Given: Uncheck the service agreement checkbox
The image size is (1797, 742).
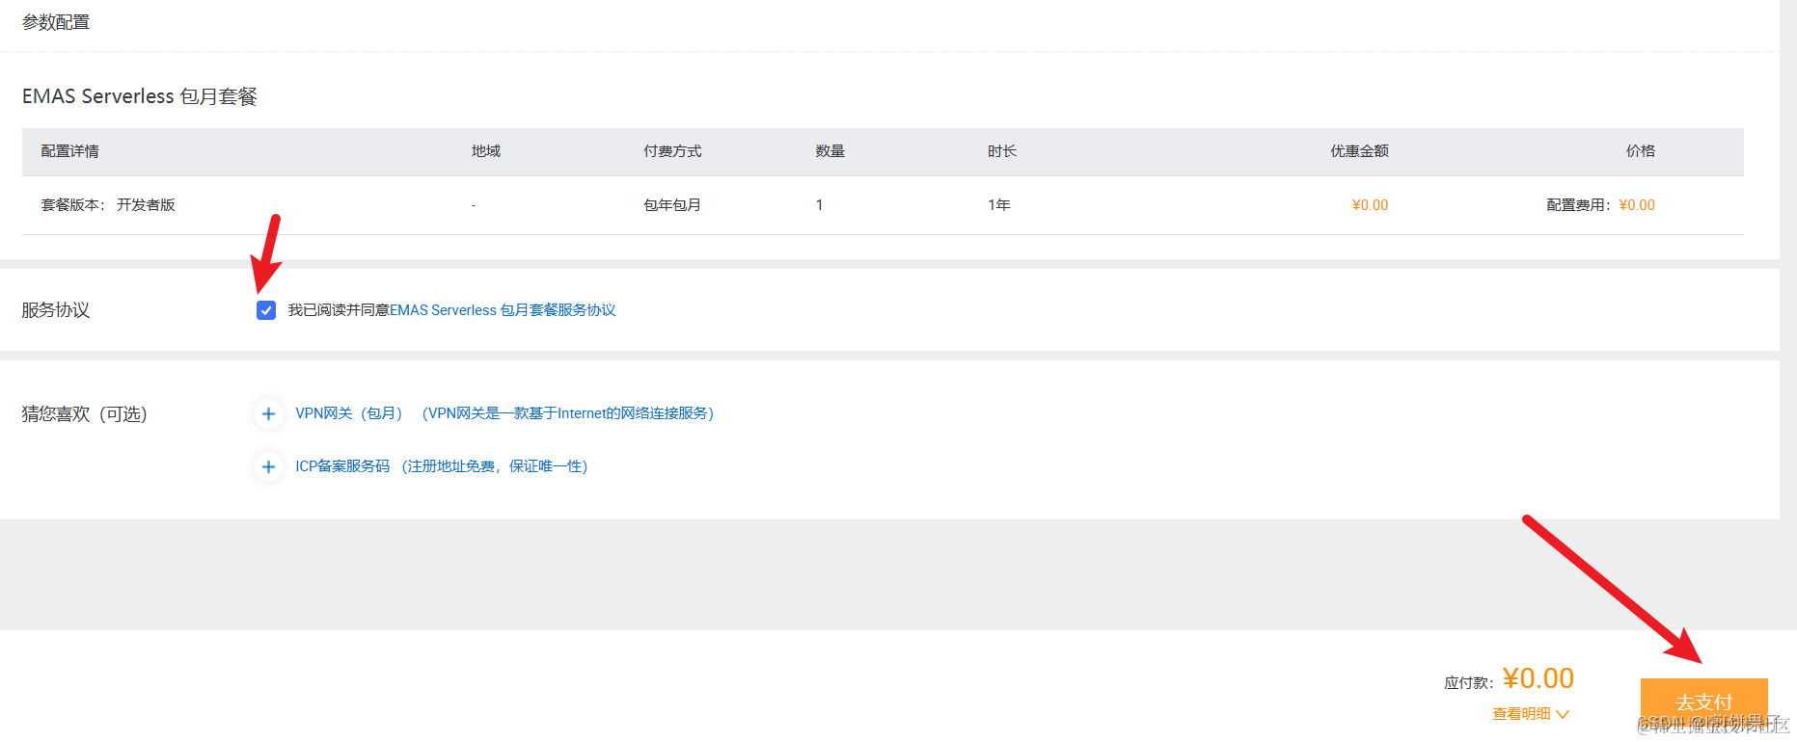Looking at the screenshot, I should (266, 310).
